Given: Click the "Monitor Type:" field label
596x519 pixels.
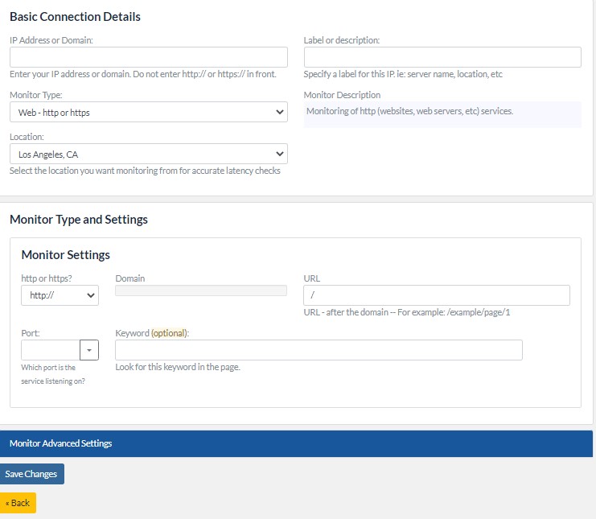Looking at the screenshot, I should point(36,95).
